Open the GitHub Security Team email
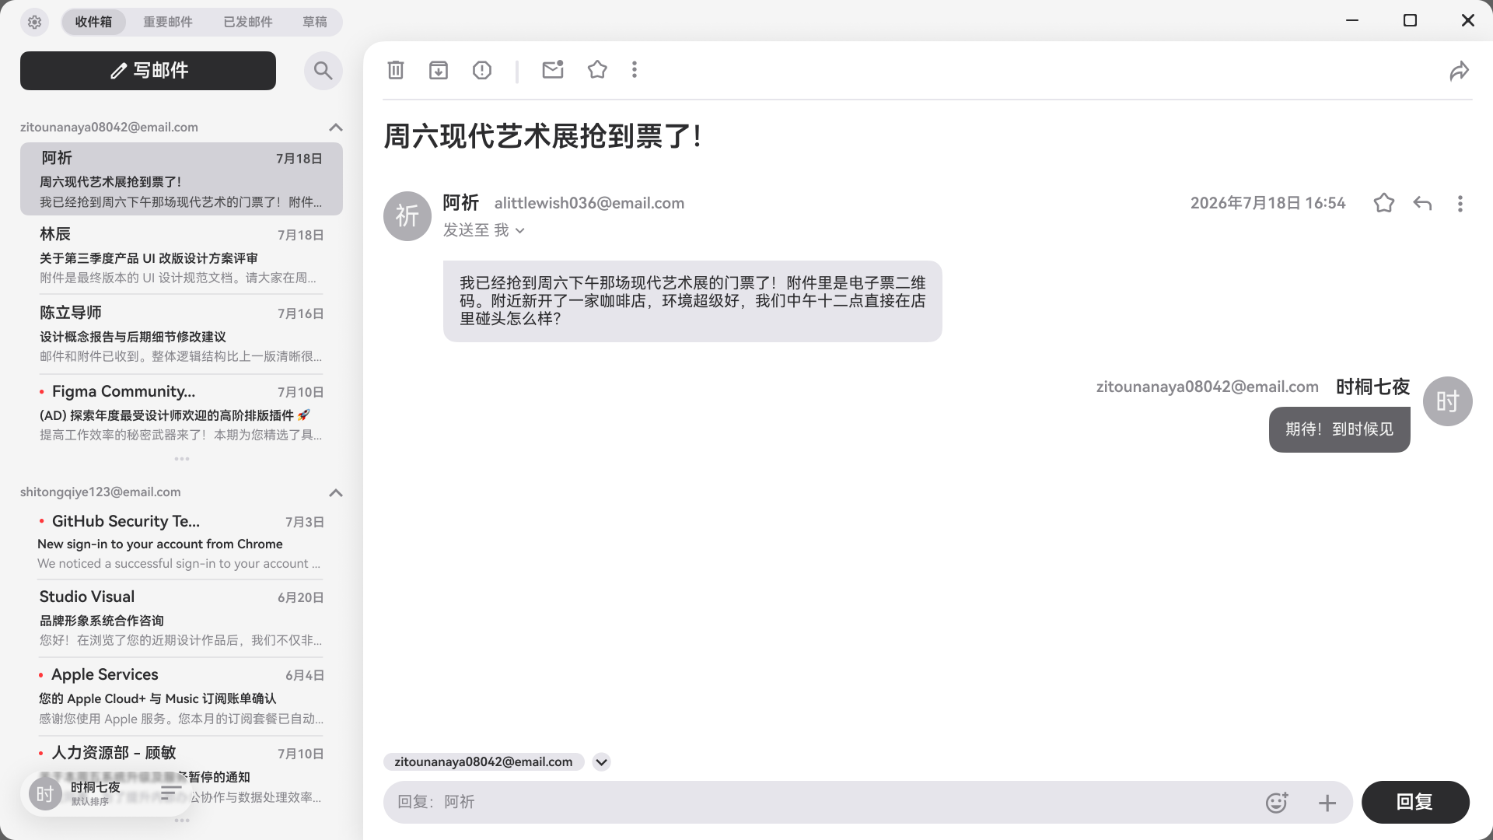Viewport: 1493px width, 840px height. point(181,541)
